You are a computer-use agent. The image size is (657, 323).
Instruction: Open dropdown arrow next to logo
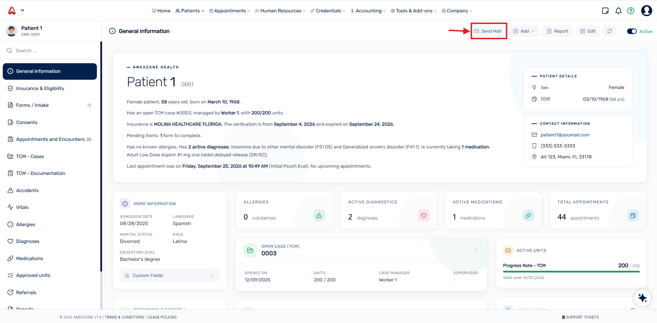22,10
